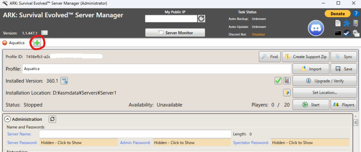Open the gear settings icon in header

tap(356, 33)
